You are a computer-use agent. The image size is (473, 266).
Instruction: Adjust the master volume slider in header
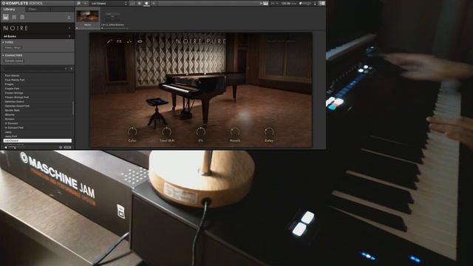(305, 3)
